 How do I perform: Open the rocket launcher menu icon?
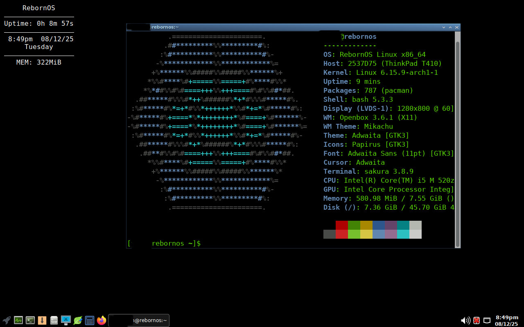click(x=7, y=320)
